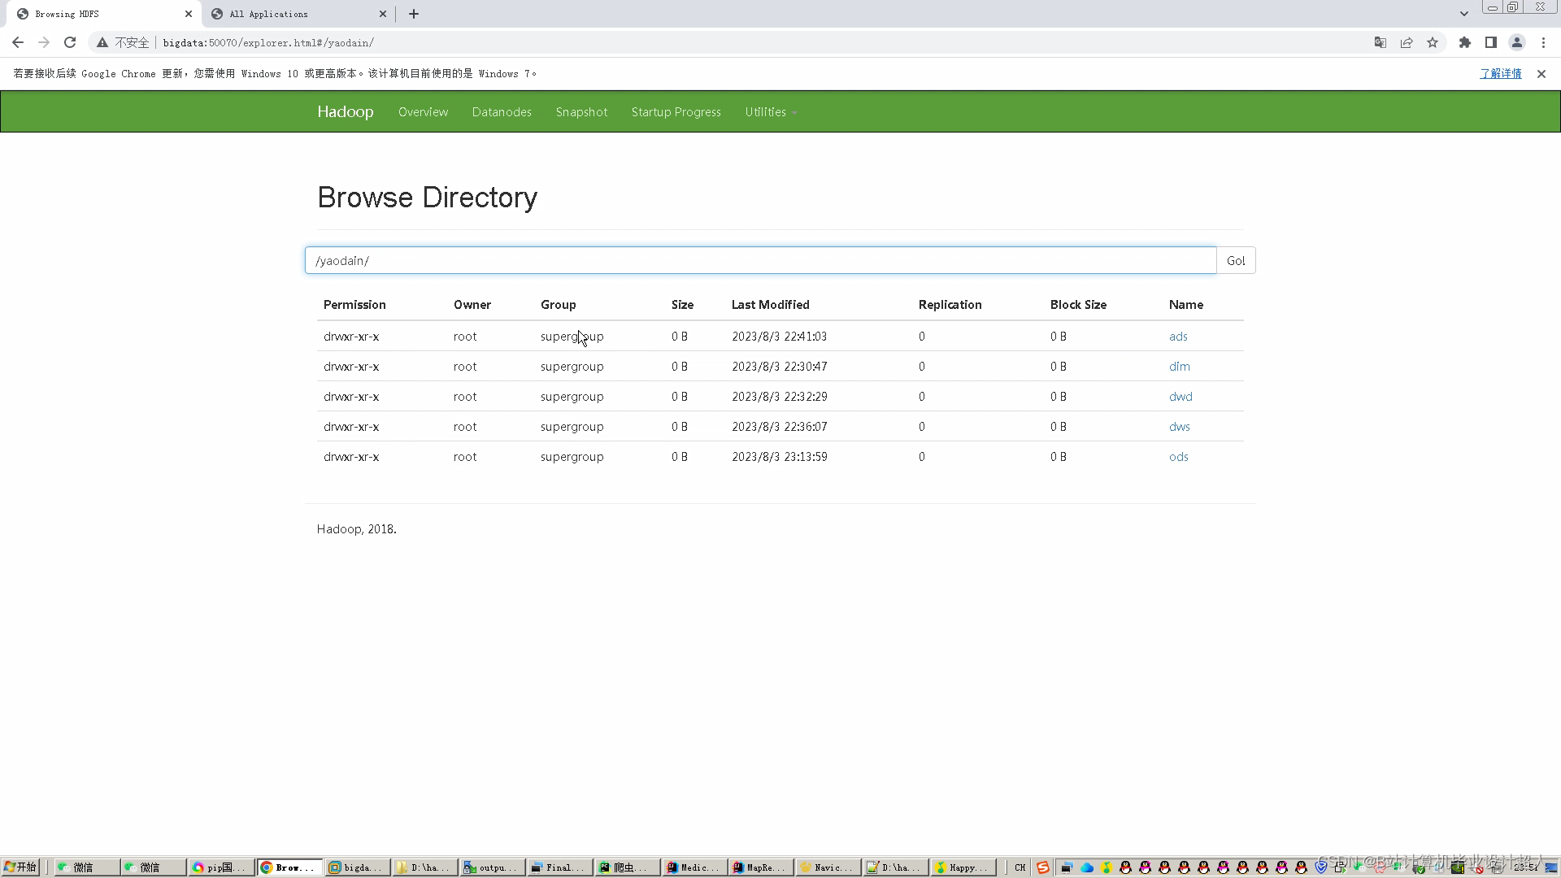This screenshot has width=1561, height=878.
Task: Click the Google Translate icon in the address bar
Action: 1381,42
